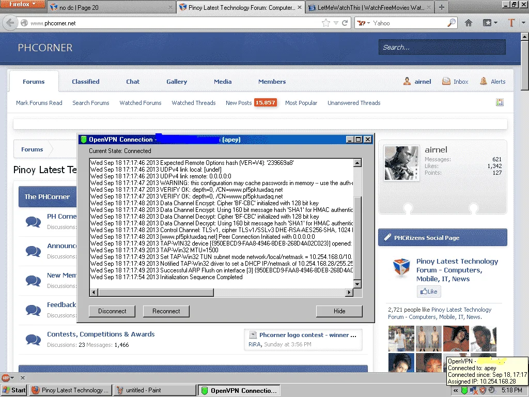Open the URL history dropdown arrow
This screenshot has height=397, width=529.
336,23
